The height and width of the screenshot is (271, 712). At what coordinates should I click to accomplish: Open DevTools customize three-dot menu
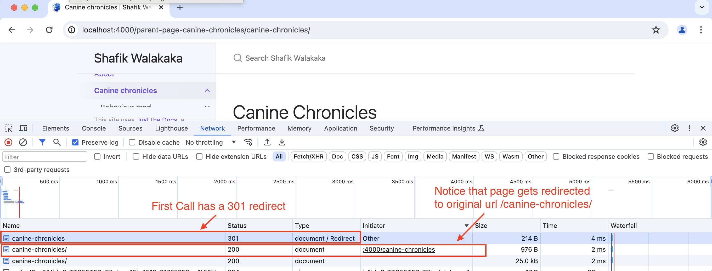tap(689, 128)
